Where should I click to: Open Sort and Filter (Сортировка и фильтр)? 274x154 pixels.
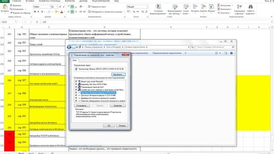(x=239, y=9)
